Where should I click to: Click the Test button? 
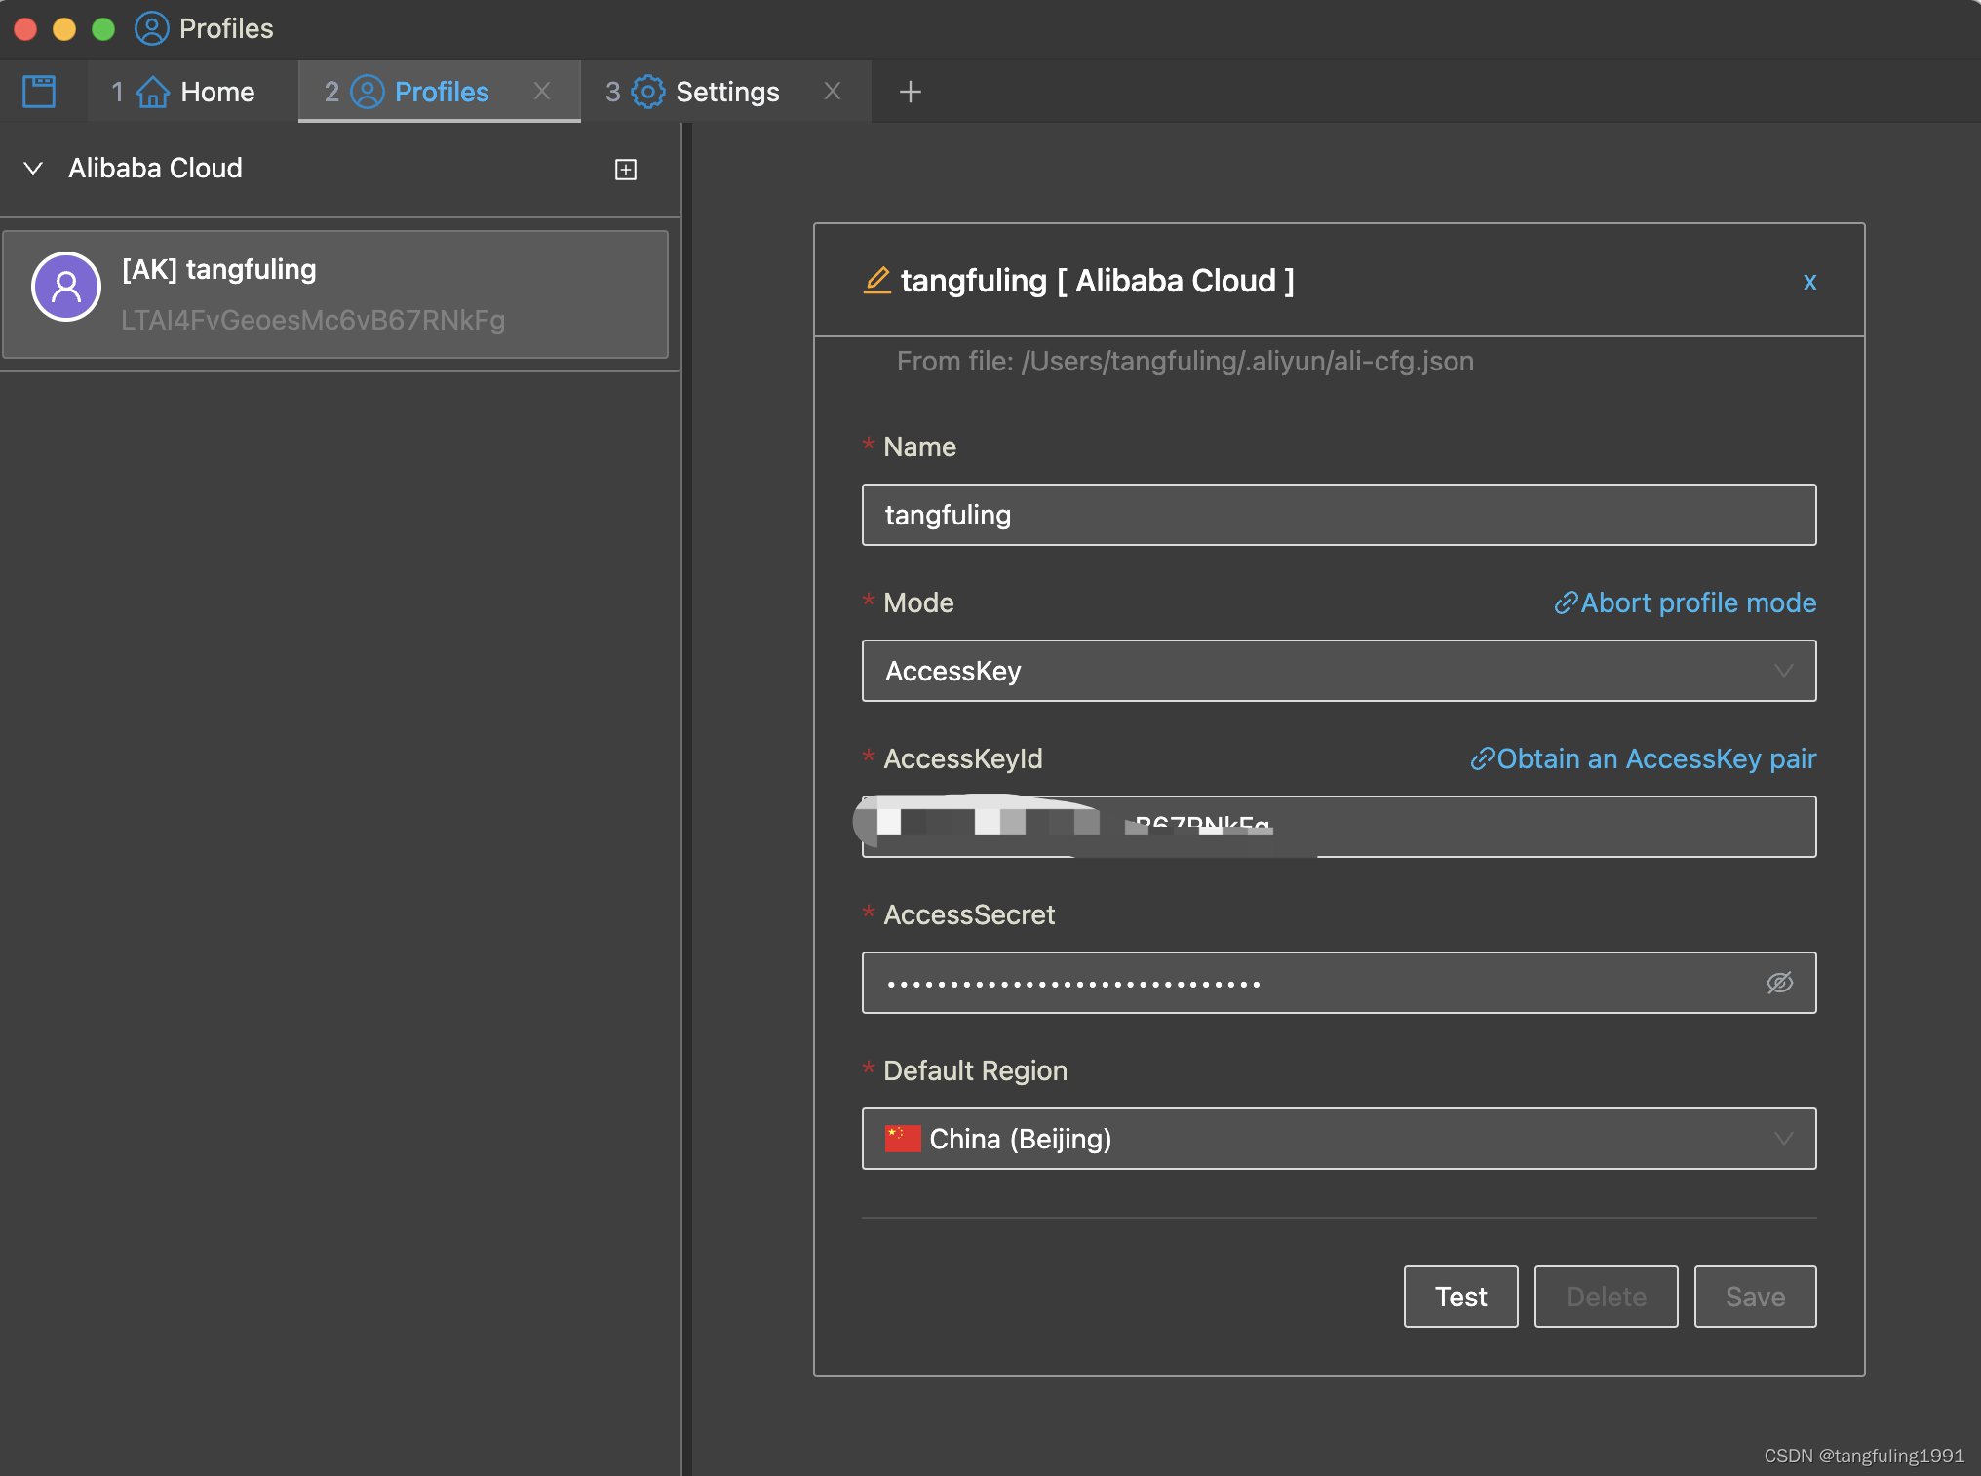tap(1460, 1297)
